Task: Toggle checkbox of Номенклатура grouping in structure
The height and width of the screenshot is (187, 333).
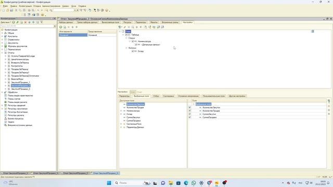Action: pos(133,42)
